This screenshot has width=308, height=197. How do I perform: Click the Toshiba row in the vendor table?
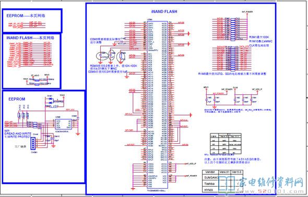click(x=222, y=184)
